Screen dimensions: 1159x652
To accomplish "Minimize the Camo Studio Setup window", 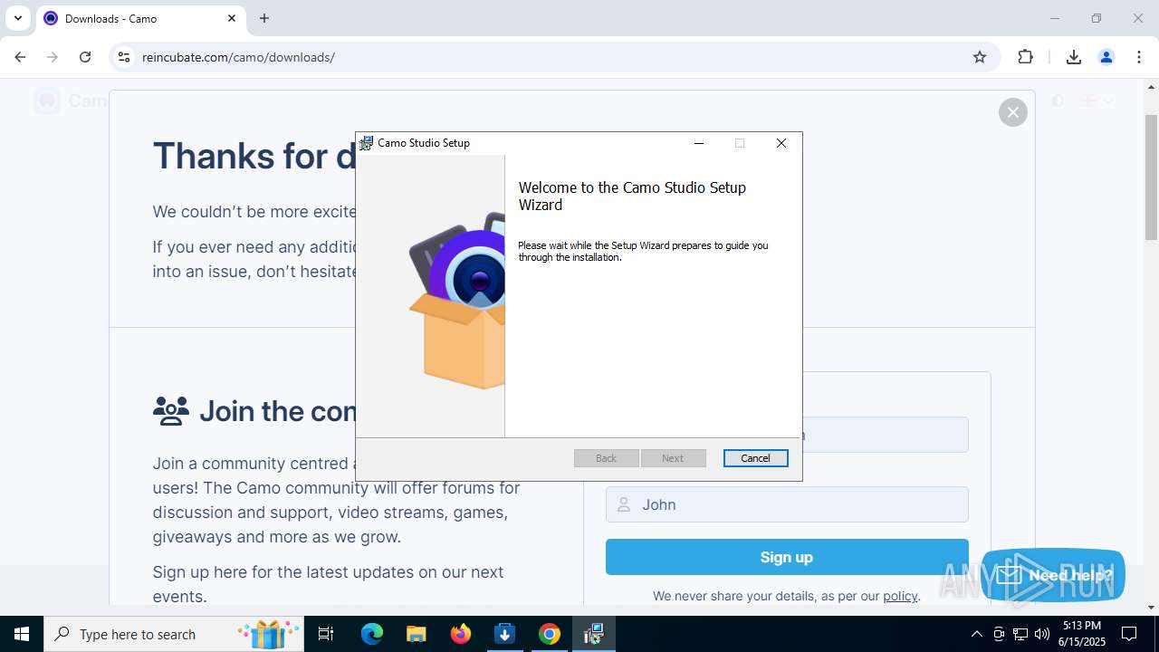I will tap(698, 143).
